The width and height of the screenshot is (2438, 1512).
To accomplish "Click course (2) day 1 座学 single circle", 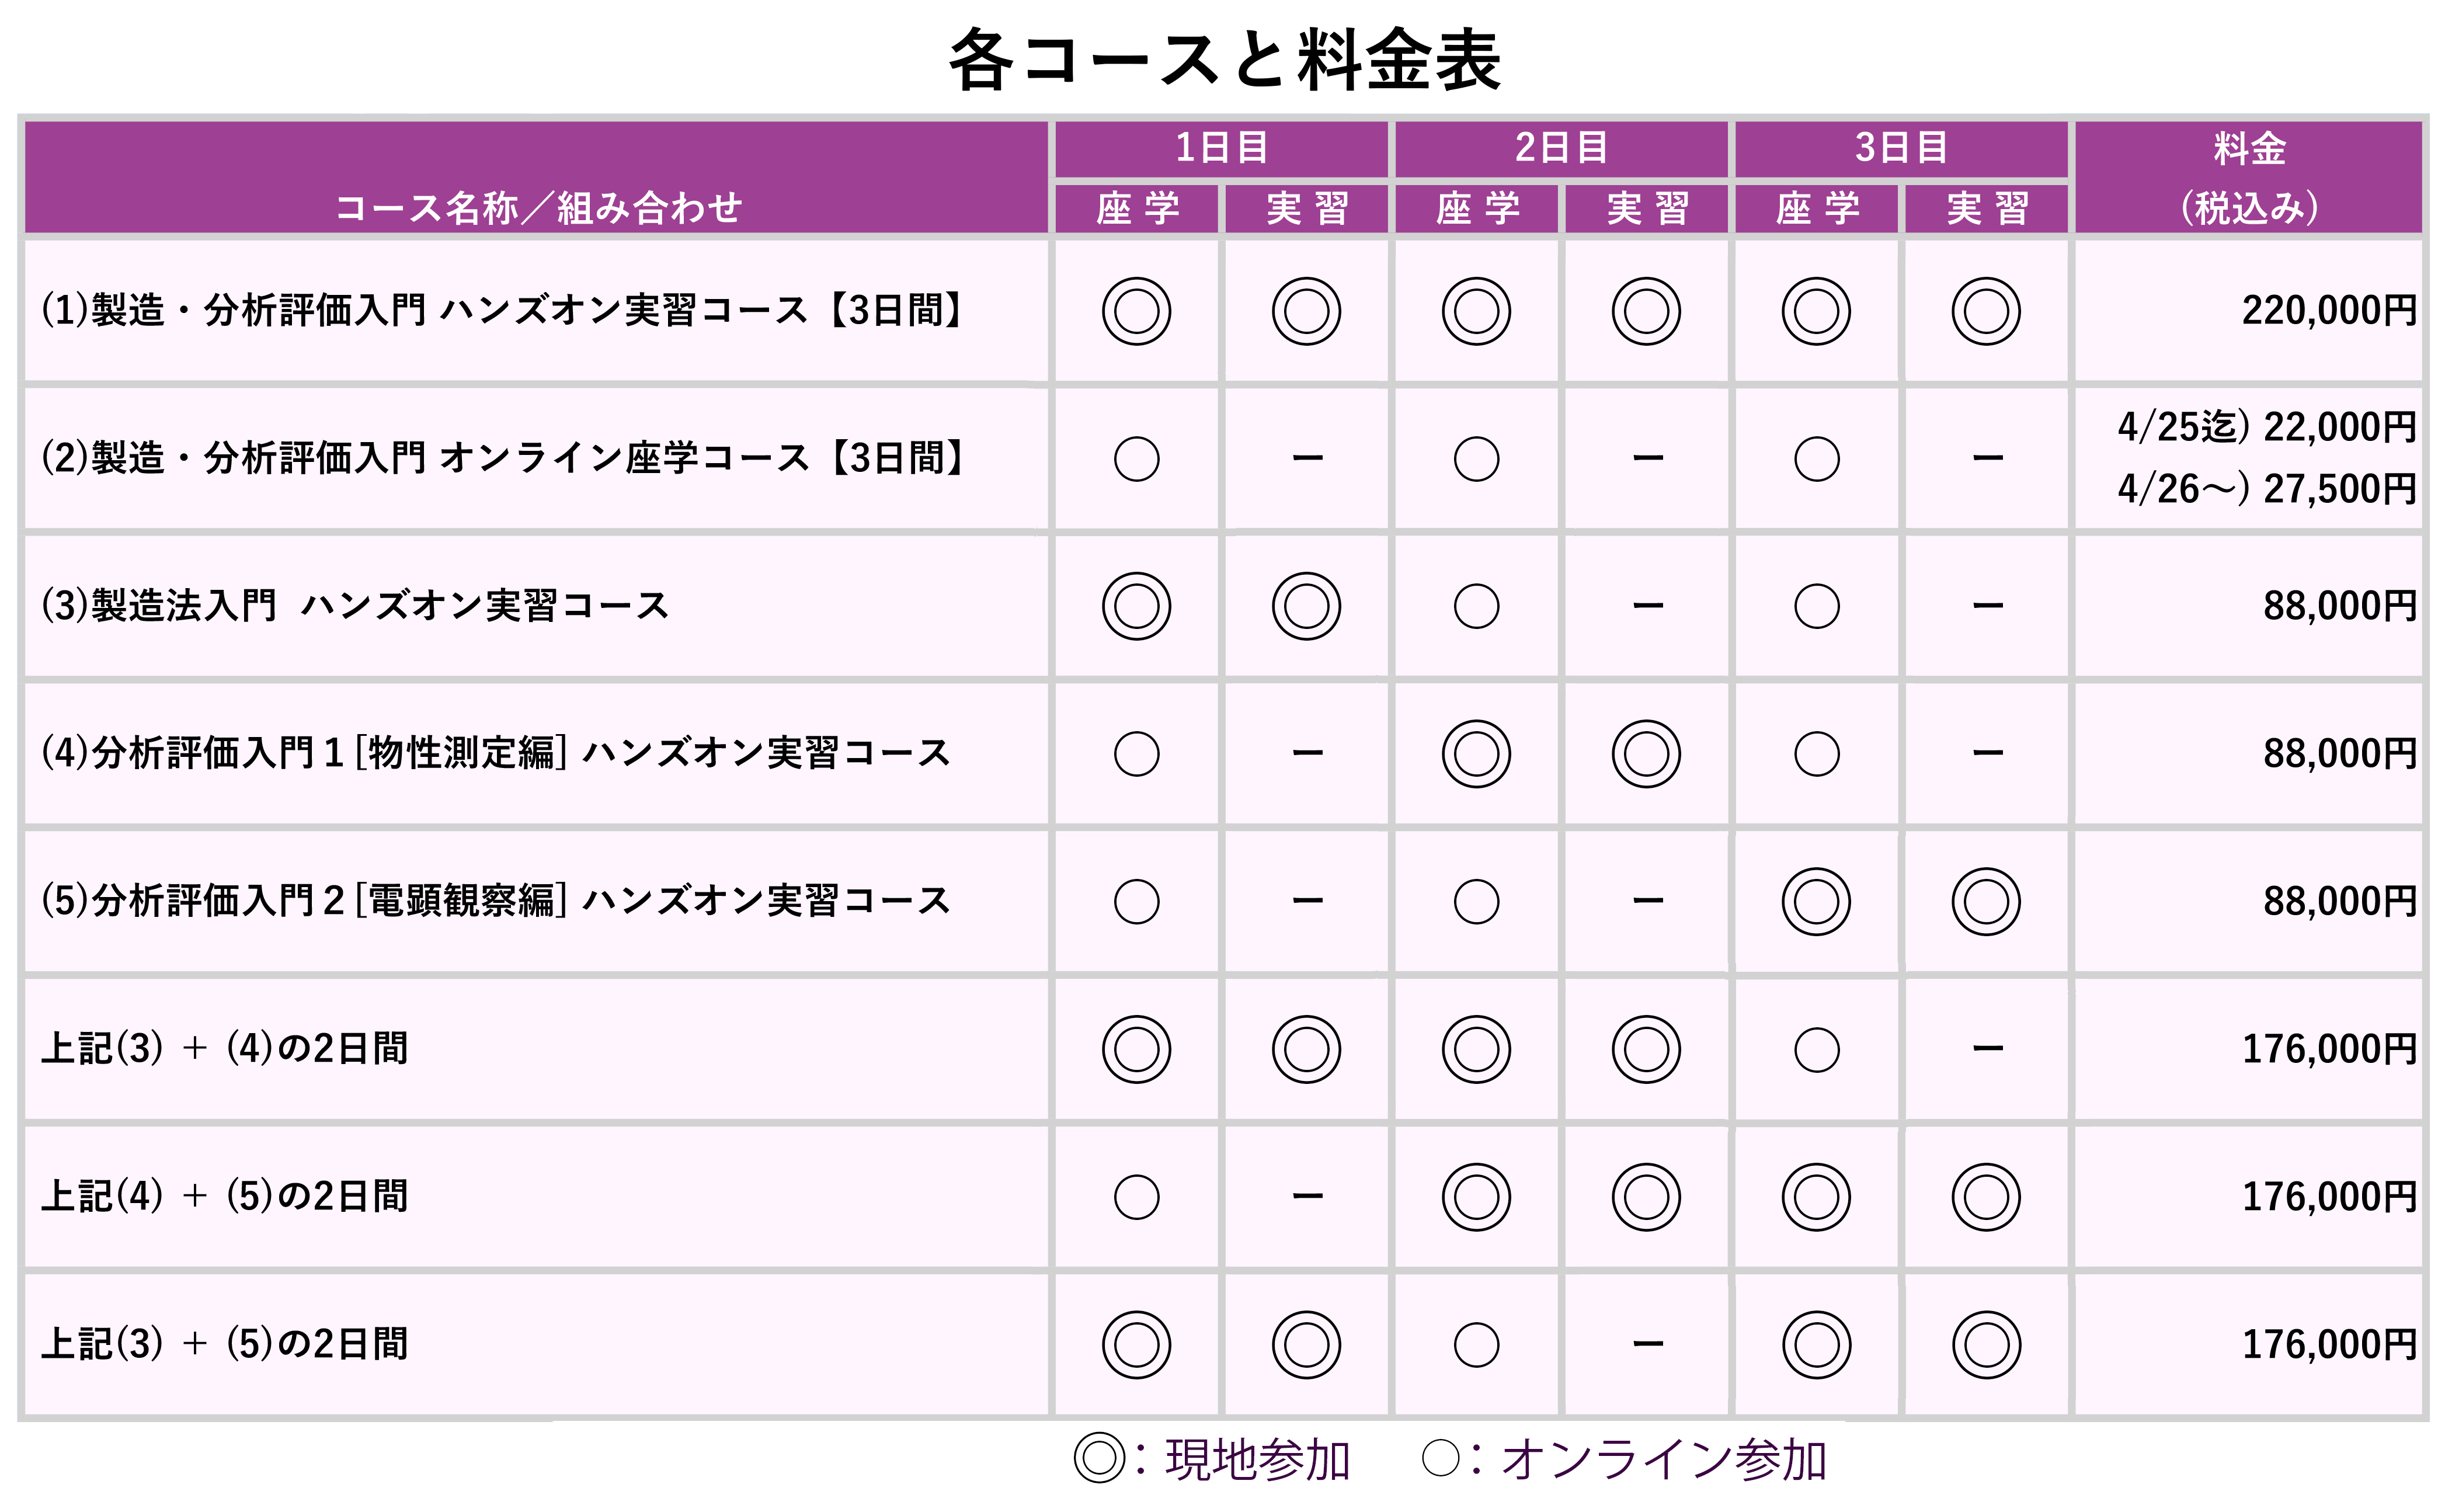I will 1136,459.
